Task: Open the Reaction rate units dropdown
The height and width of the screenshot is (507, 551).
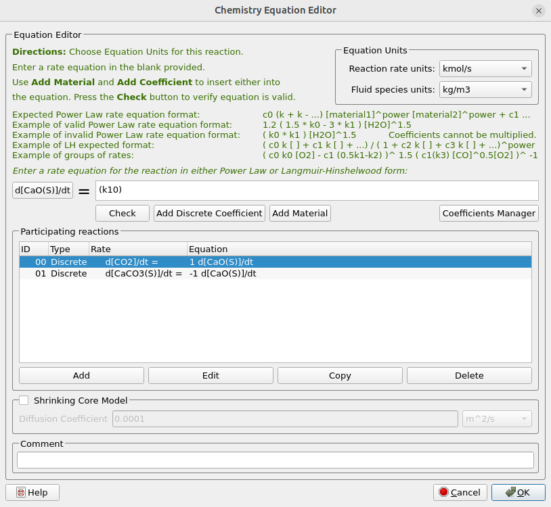Action: 485,68
